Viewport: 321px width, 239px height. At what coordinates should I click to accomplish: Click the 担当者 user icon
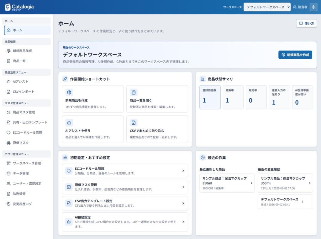(x=295, y=7)
